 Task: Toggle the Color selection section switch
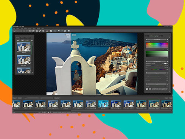tap(147, 39)
